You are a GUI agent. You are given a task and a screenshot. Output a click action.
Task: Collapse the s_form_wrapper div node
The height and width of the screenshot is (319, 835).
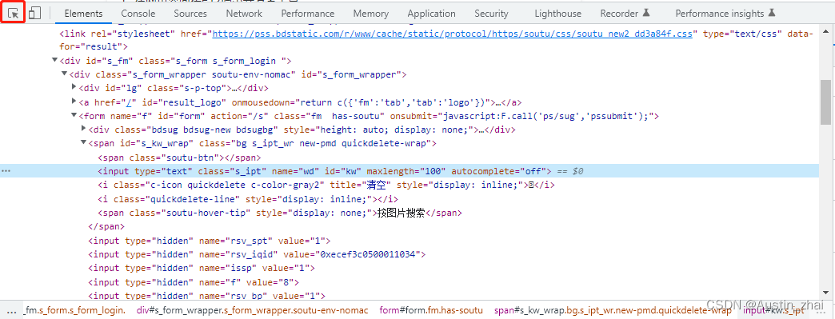[65, 74]
